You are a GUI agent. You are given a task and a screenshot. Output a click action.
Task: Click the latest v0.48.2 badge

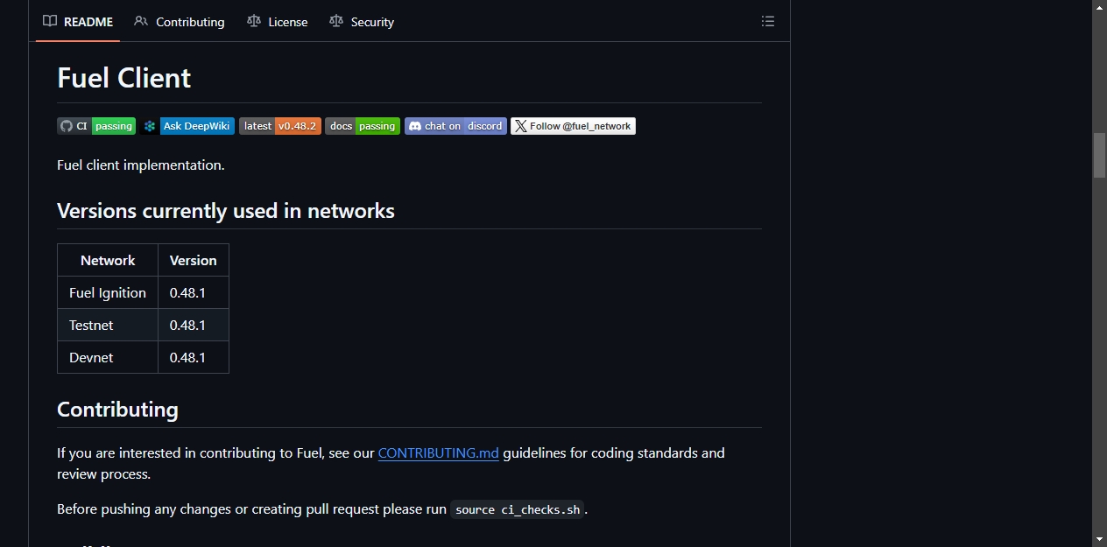click(x=280, y=126)
